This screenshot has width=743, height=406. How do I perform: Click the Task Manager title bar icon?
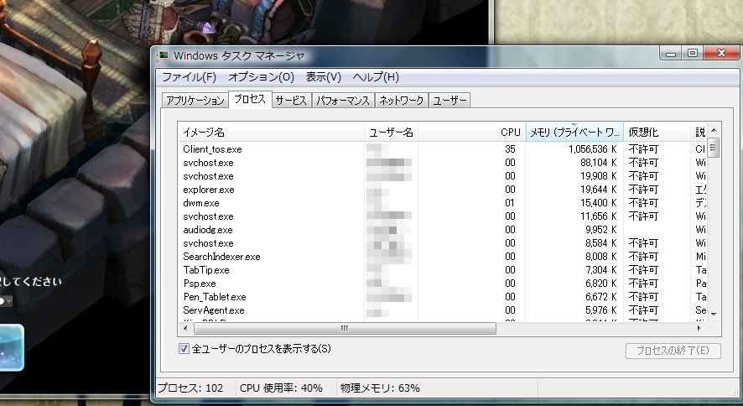(x=163, y=55)
